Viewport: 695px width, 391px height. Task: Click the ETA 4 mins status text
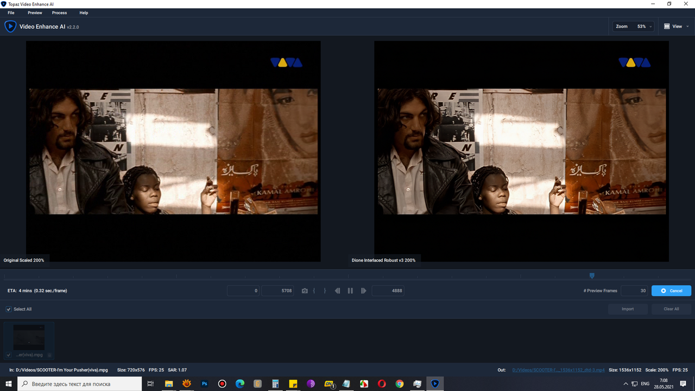point(37,291)
